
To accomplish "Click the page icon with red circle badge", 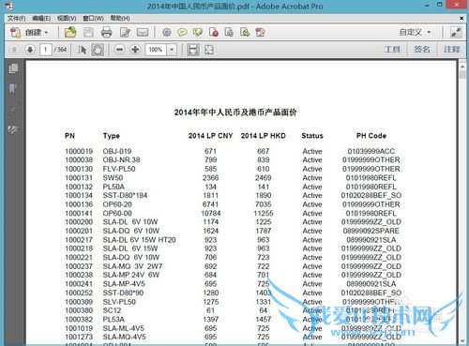I will pos(214,33).
